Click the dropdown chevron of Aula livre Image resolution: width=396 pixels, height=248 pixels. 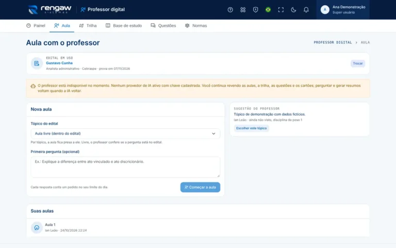coord(213,134)
